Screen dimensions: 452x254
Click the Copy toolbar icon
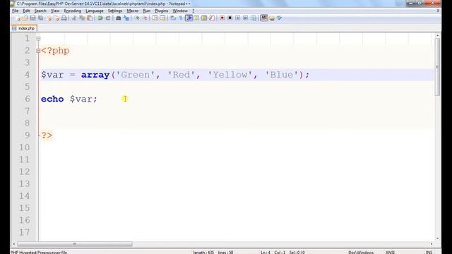[82, 18]
